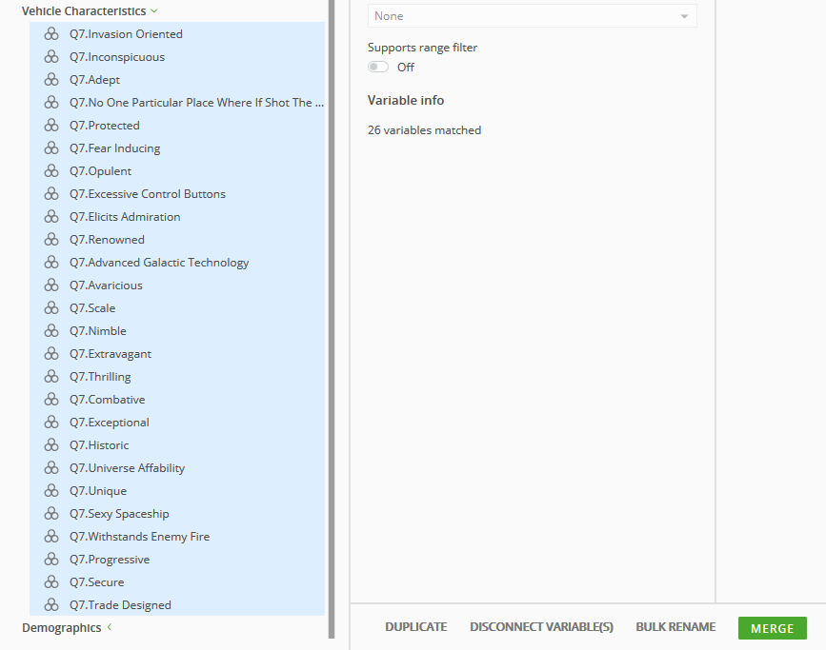This screenshot has height=650, width=826.
Task: Click the icon beside Q7.Elicits Admiration
Action: pyautogui.click(x=51, y=216)
